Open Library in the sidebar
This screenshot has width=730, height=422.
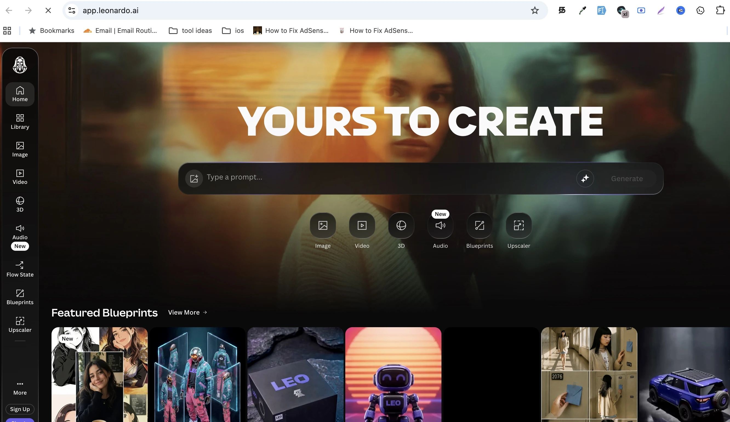tap(20, 122)
